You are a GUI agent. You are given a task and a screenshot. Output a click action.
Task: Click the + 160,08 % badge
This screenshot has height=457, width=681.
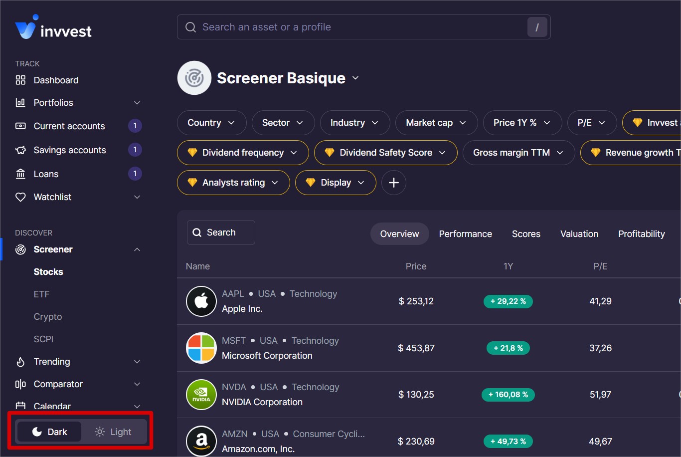(508, 395)
